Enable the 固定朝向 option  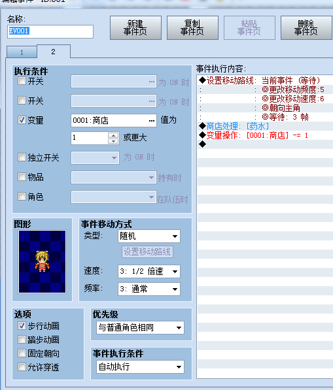click(22, 353)
